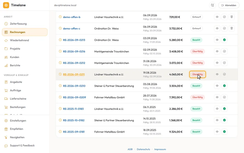
Task: Mark RE-2026-09-0216 as paid
Action: tap(224, 51)
